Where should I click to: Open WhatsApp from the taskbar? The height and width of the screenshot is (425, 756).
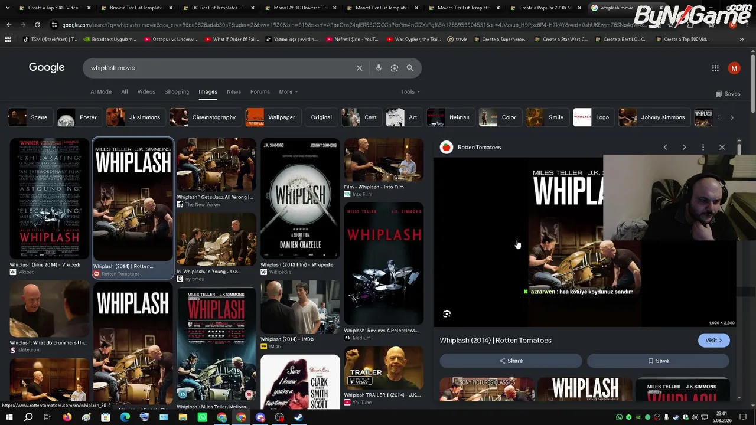click(203, 417)
